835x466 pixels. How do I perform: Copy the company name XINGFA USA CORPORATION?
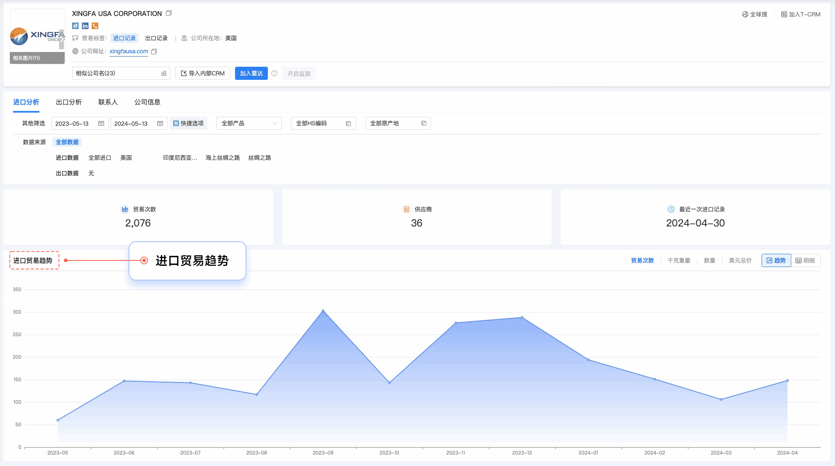[169, 13]
